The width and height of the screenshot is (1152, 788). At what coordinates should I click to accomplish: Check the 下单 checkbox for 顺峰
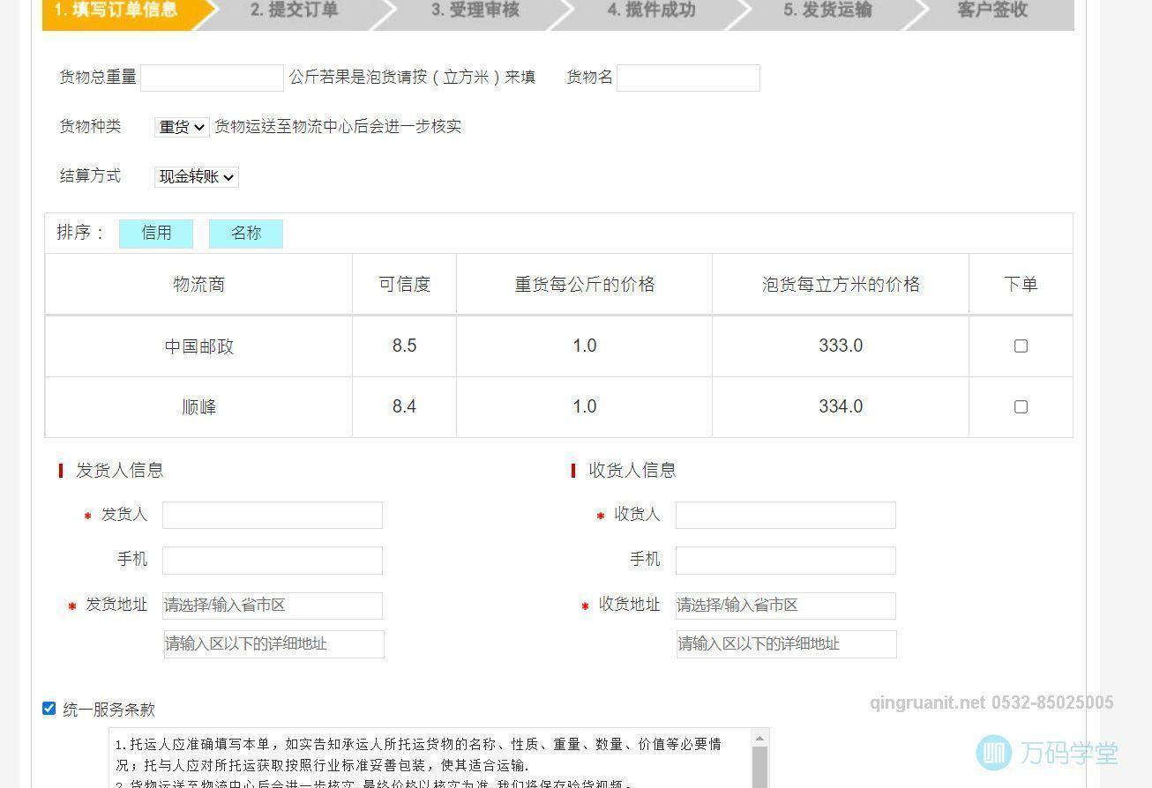coord(1021,406)
